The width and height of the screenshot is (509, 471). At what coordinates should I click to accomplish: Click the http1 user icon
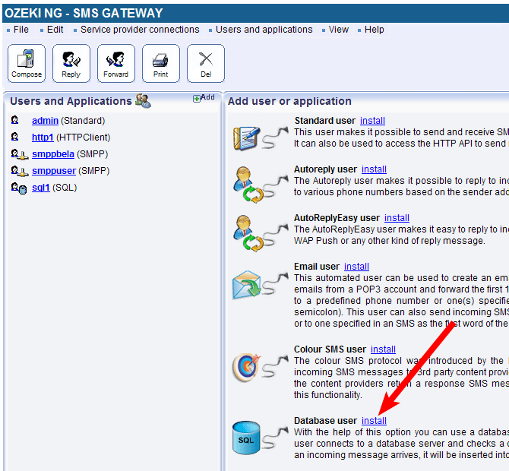(15, 137)
